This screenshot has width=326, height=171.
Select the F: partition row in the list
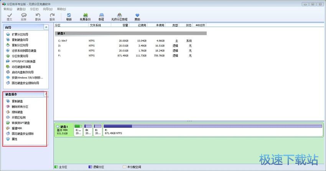click(x=131, y=55)
